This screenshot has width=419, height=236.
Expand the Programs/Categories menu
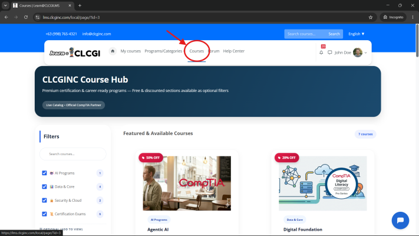[x=164, y=51]
